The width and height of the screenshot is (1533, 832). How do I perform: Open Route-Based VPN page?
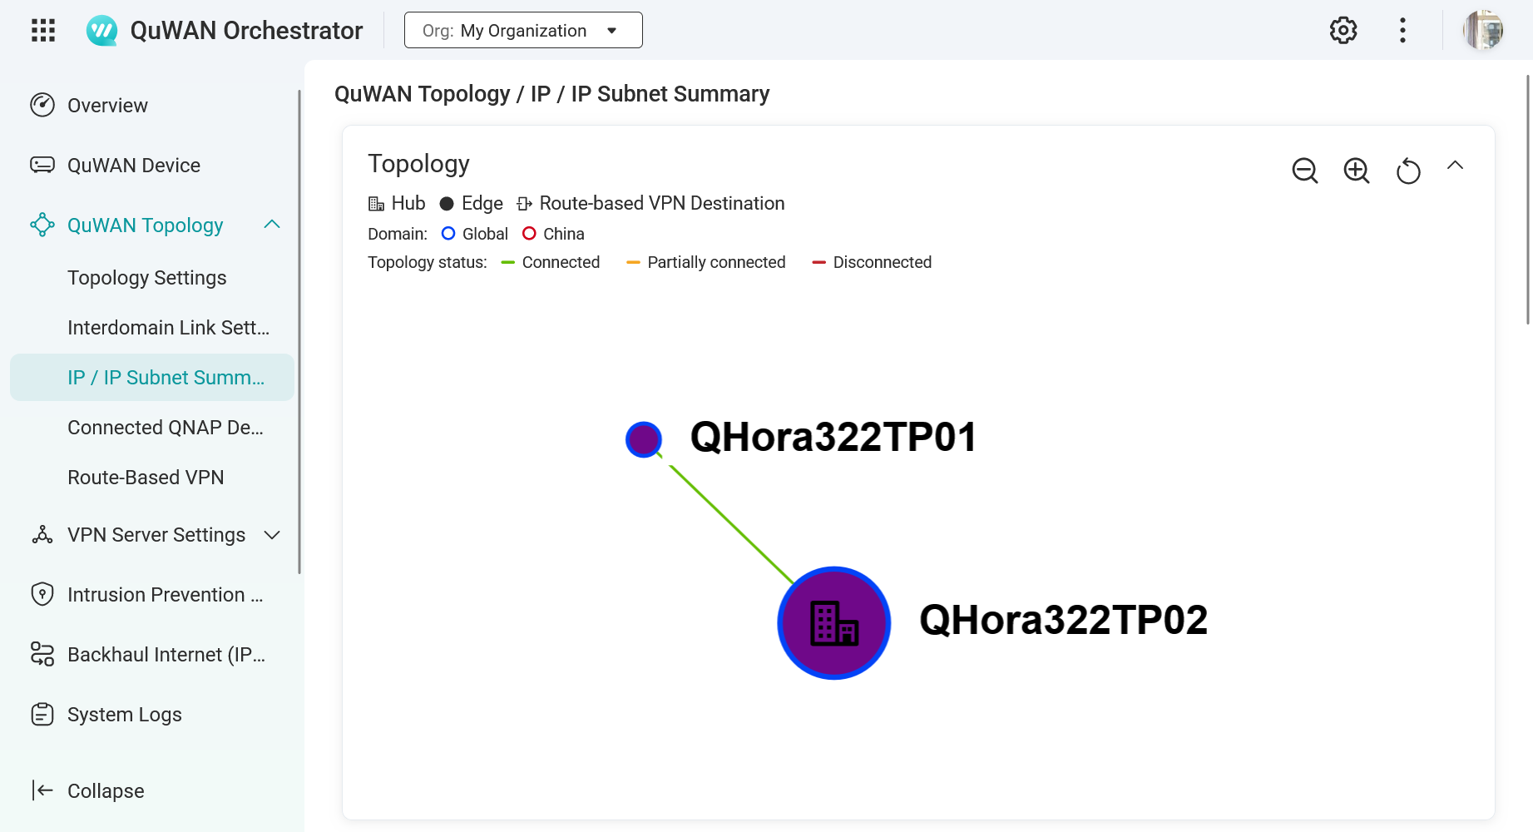click(146, 478)
